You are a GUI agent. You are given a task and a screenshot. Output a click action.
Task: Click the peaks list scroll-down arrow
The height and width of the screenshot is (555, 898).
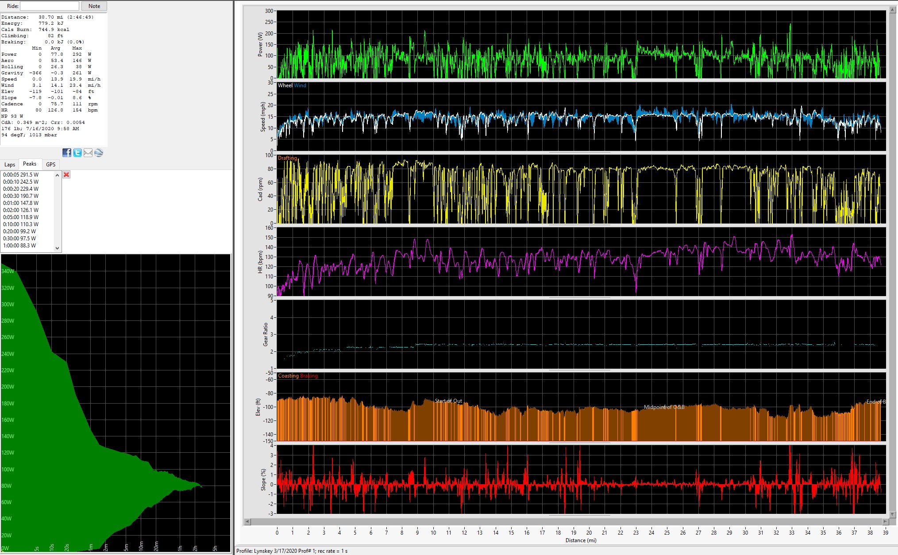(x=57, y=248)
